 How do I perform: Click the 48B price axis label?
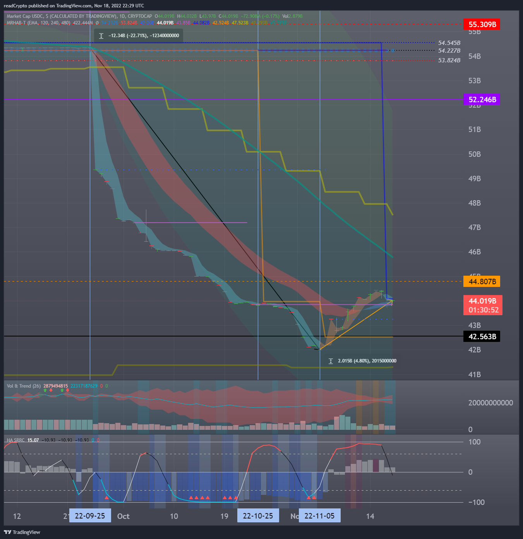[x=475, y=203]
